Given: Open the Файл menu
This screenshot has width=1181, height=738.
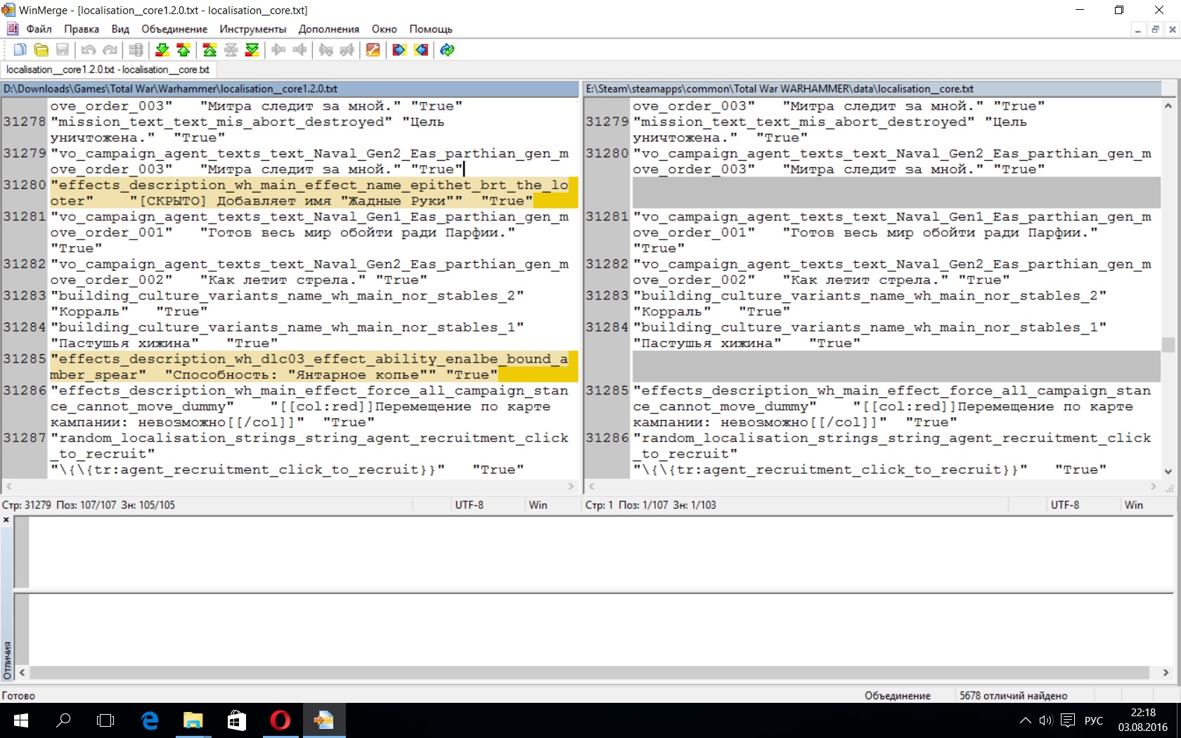Looking at the screenshot, I should pyautogui.click(x=39, y=29).
